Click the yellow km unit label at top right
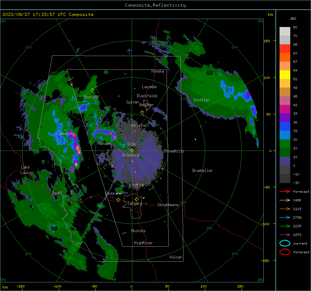 (x=270, y=15)
